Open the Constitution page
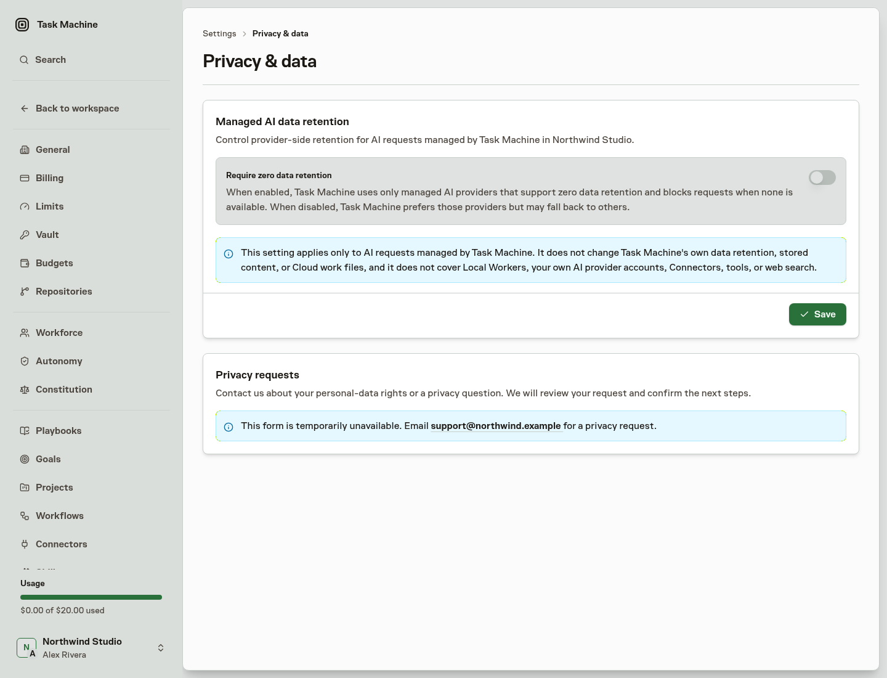The width and height of the screenshot is (887, 678). click(91, 390)
